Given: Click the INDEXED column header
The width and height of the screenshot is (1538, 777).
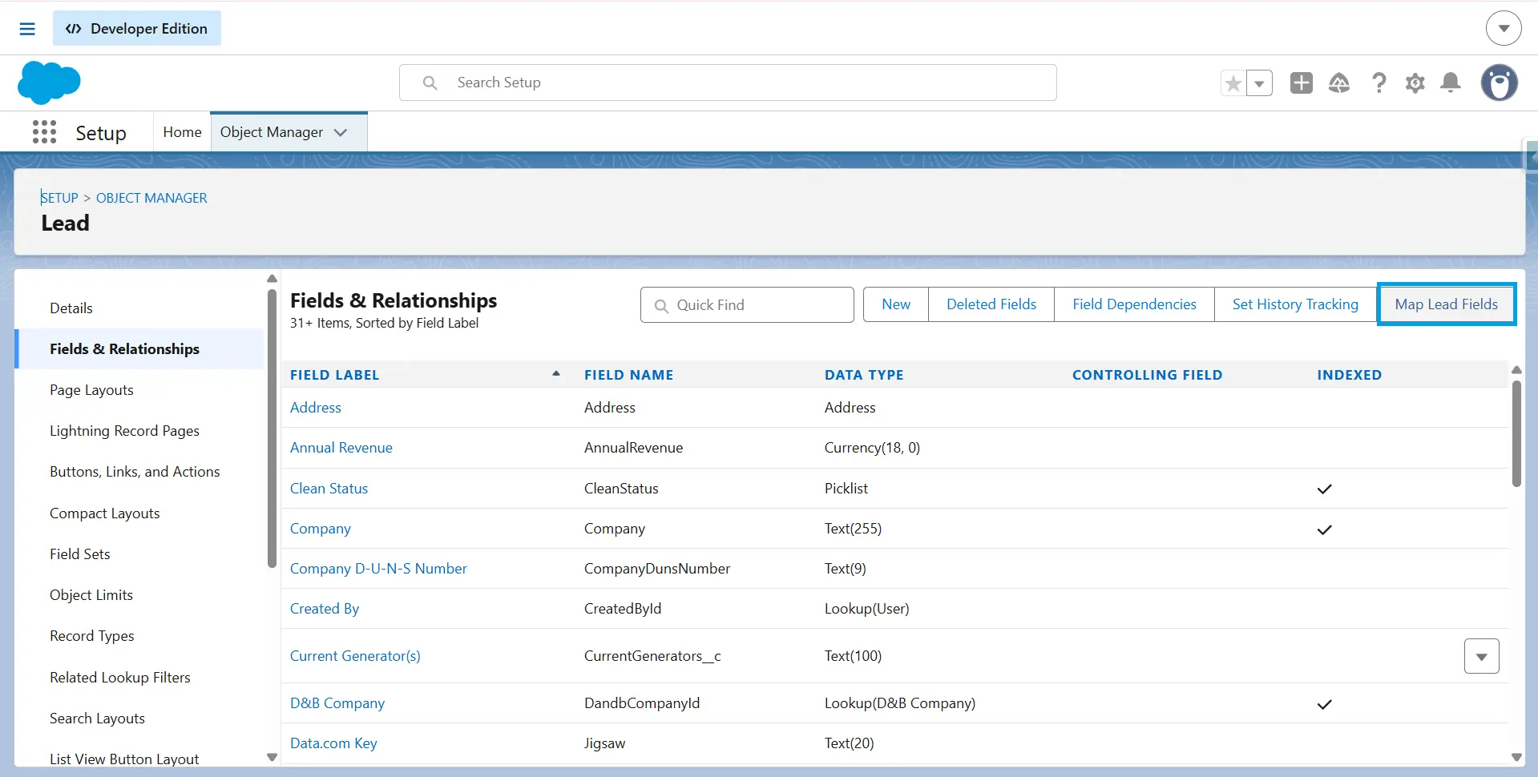Looking at the screenshot, I should [1349, 375].
